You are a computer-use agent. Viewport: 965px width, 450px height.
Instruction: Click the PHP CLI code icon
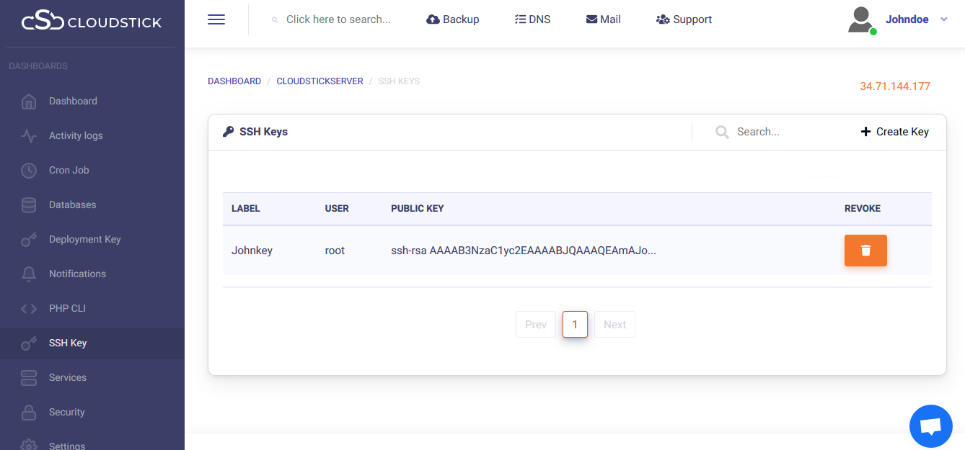point(29,309)
